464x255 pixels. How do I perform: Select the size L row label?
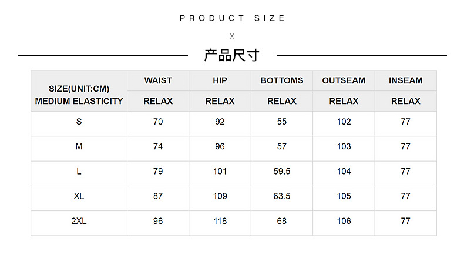[79, 172]
